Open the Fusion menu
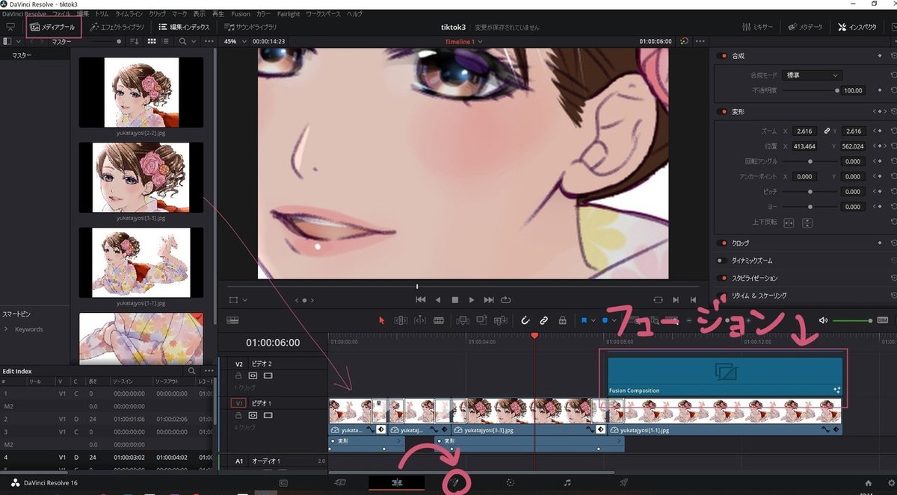This screenshot has width=897, height=495. tap(241, 14)
